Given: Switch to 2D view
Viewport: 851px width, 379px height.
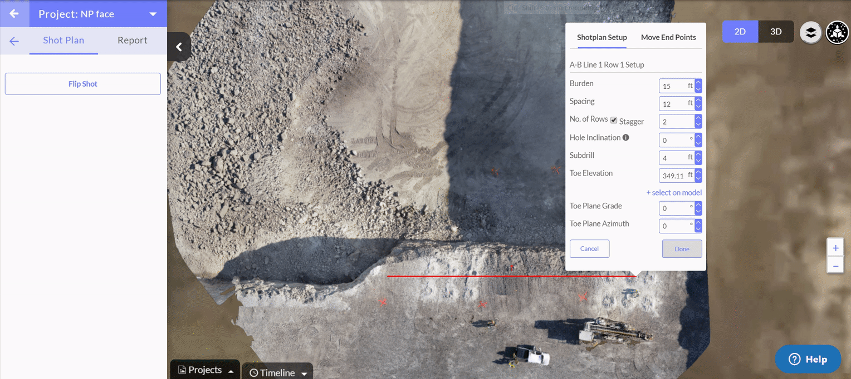Looking at the screenshot, I should tap(740, 32).
